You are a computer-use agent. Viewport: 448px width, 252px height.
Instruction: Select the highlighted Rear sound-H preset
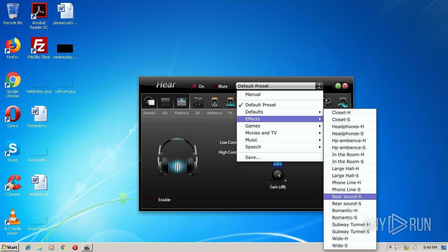point(350,197)
